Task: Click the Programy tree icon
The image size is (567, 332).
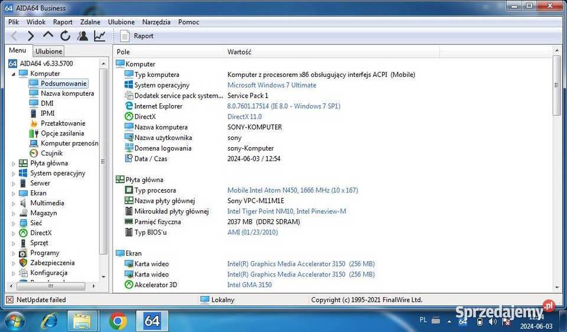Action: pyautogui.click(x=23, y=253)
